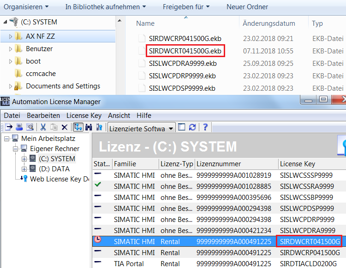The image size is (346, 268).
Task: Click the locked Documents and Settings folder icon
Action: [18, 86]
